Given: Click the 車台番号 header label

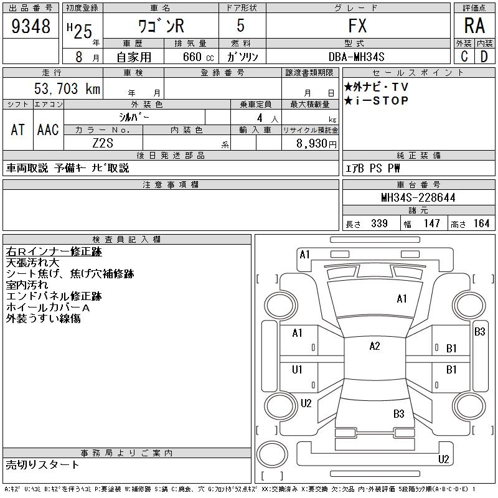Looking at the screenshot, I should coord(418,184).
